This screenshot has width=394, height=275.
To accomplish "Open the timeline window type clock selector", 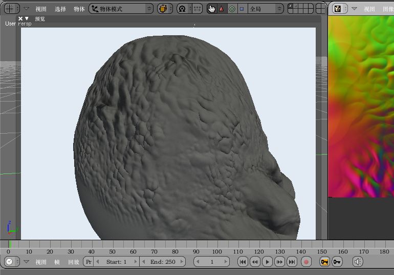I will [x=12, y=262].
